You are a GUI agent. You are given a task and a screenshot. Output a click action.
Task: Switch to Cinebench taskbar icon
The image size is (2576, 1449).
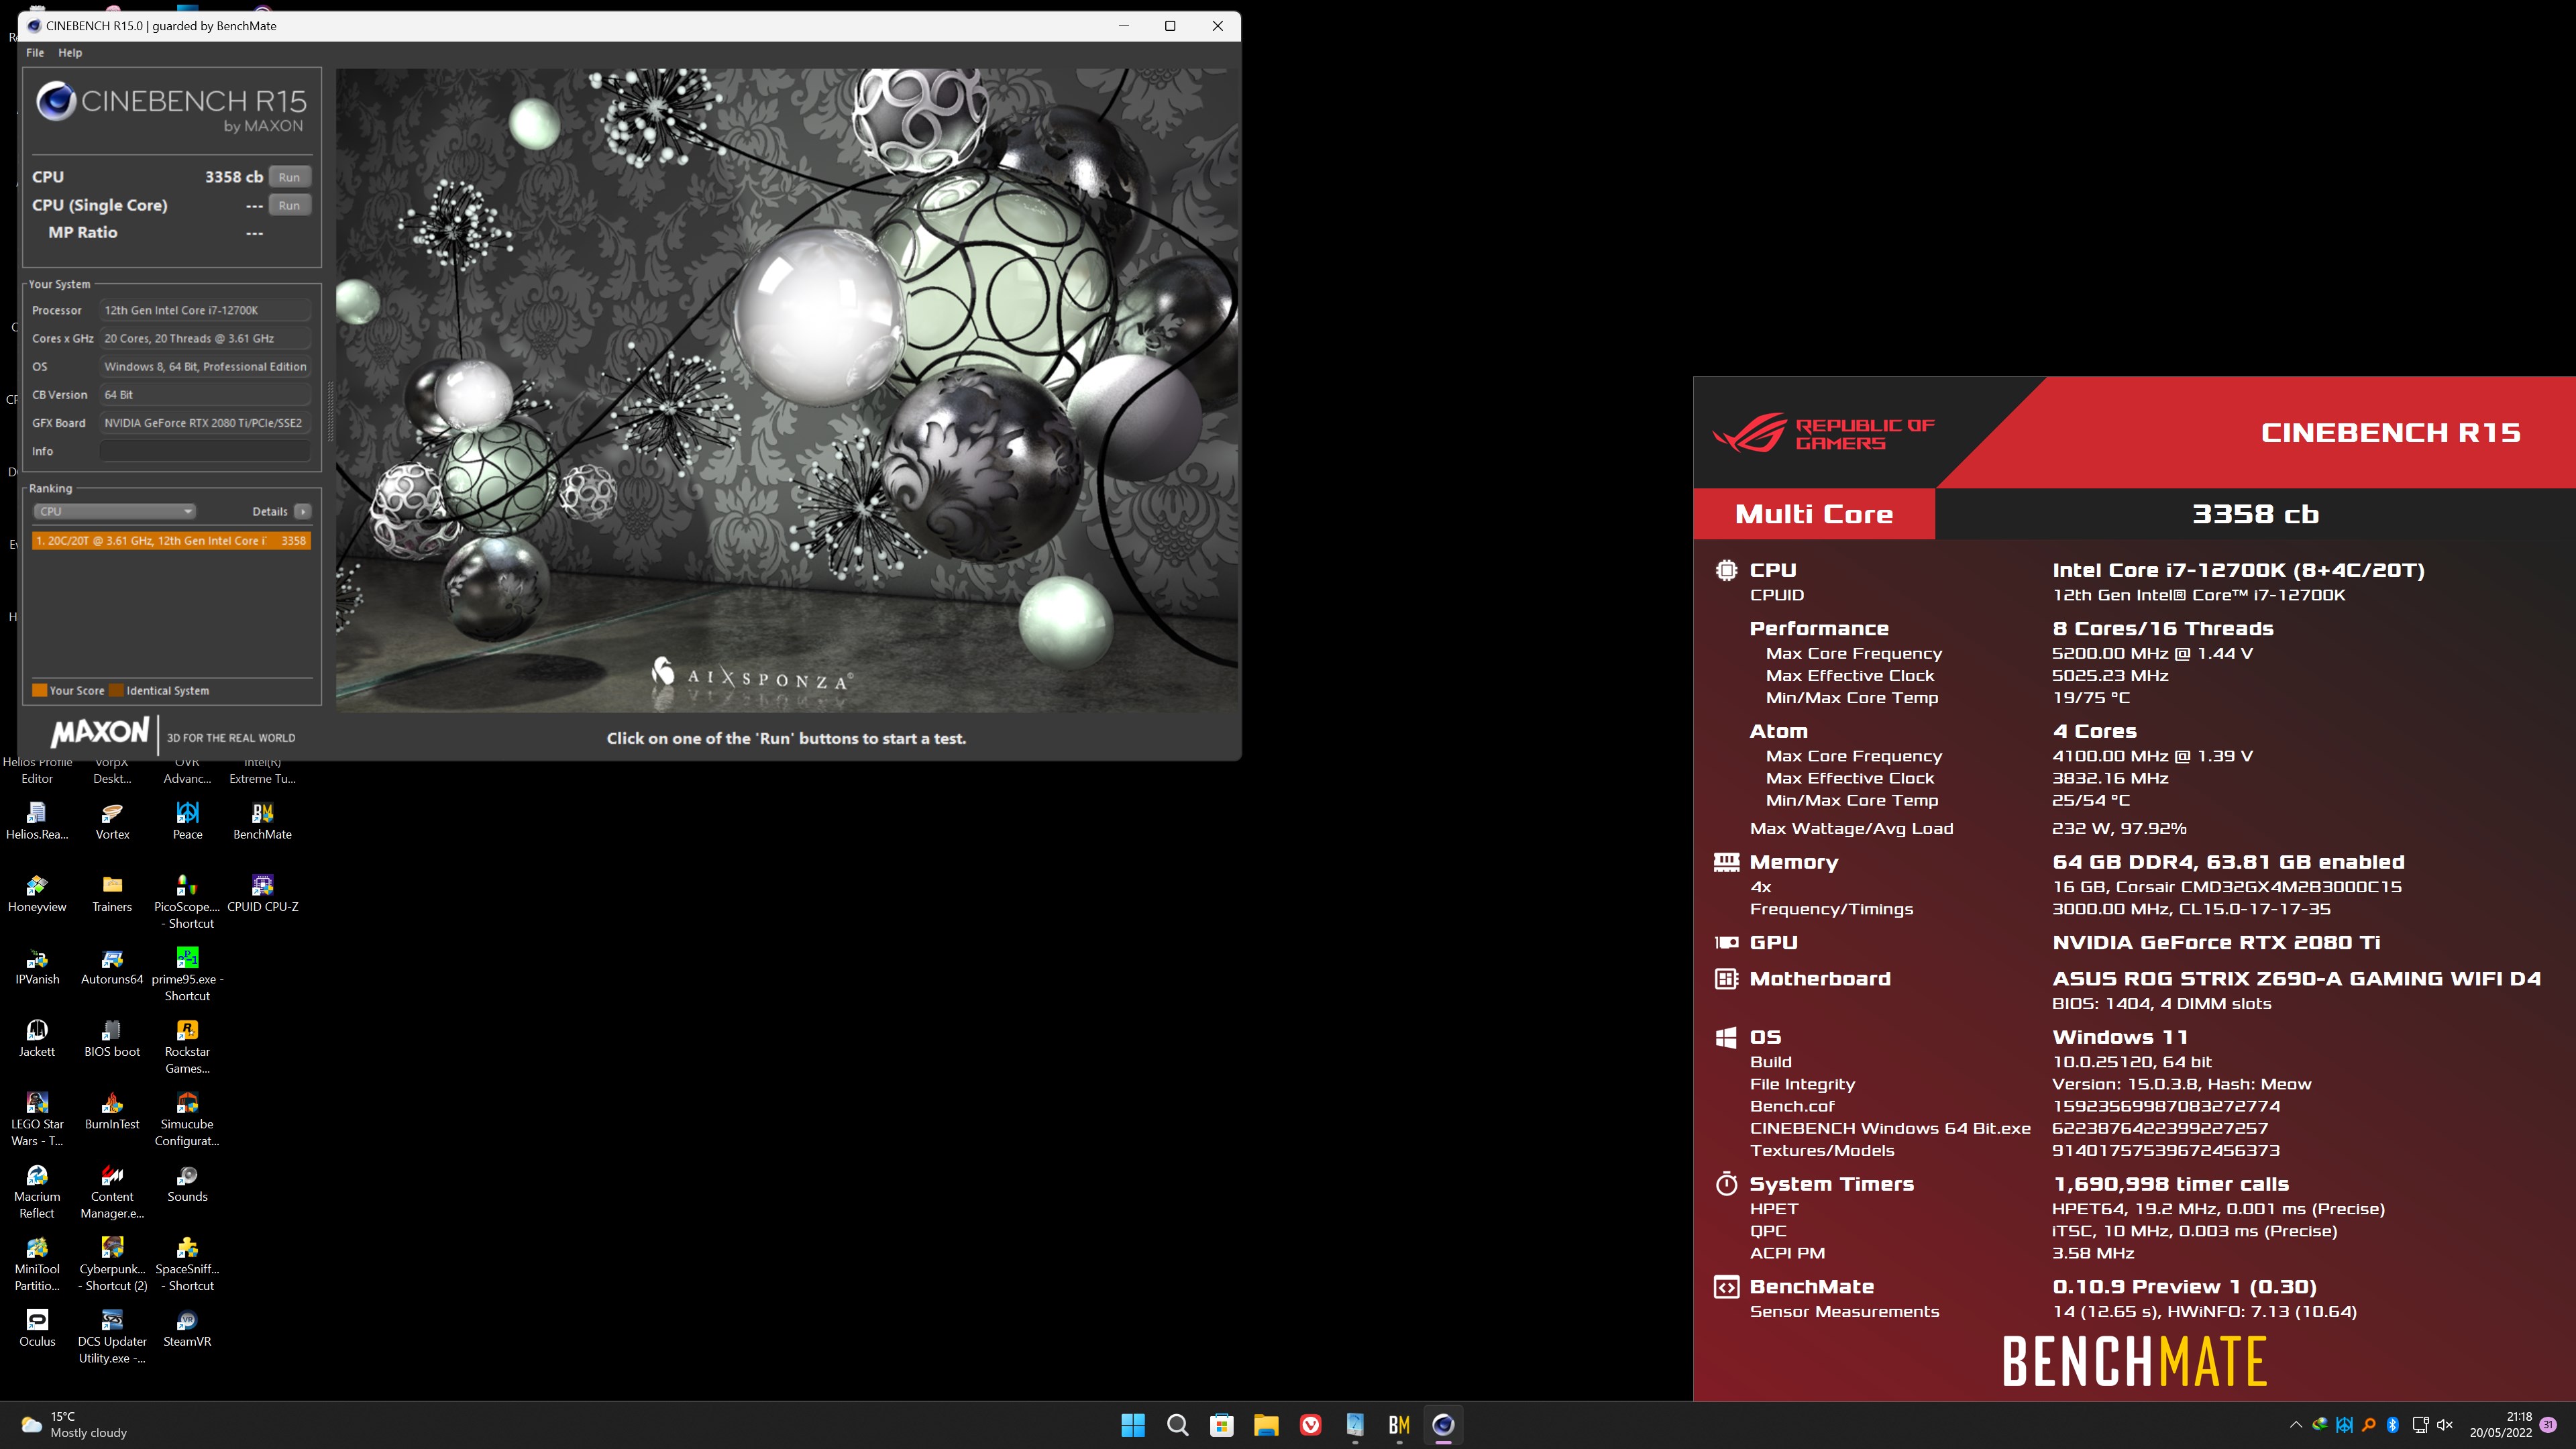1443,1425
